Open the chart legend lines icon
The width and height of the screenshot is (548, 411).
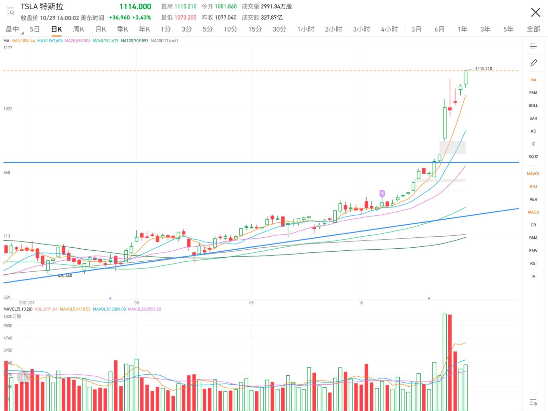[533, 46]
